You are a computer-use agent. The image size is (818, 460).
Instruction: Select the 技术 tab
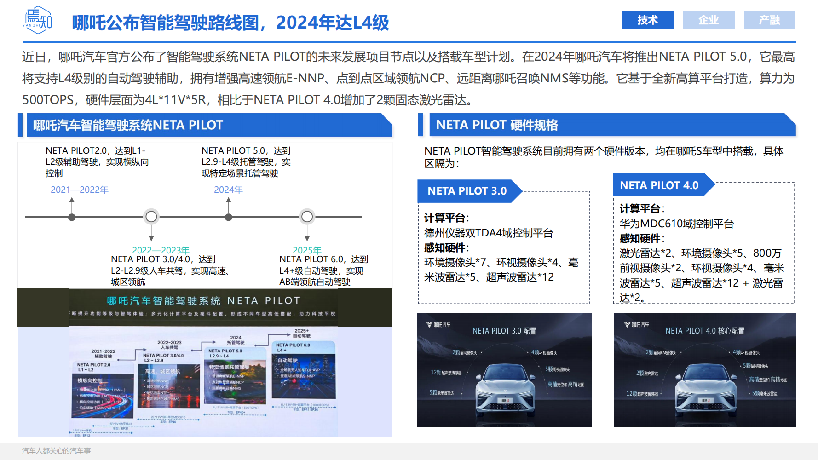click(648, 20)
